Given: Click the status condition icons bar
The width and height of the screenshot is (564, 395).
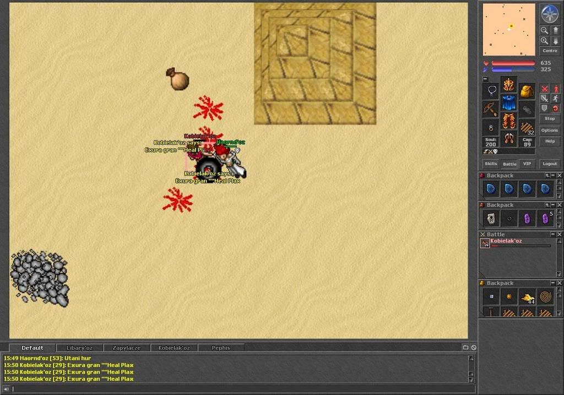Looking at the screenshot, I should pyautogui.click(x=508, y=151).
